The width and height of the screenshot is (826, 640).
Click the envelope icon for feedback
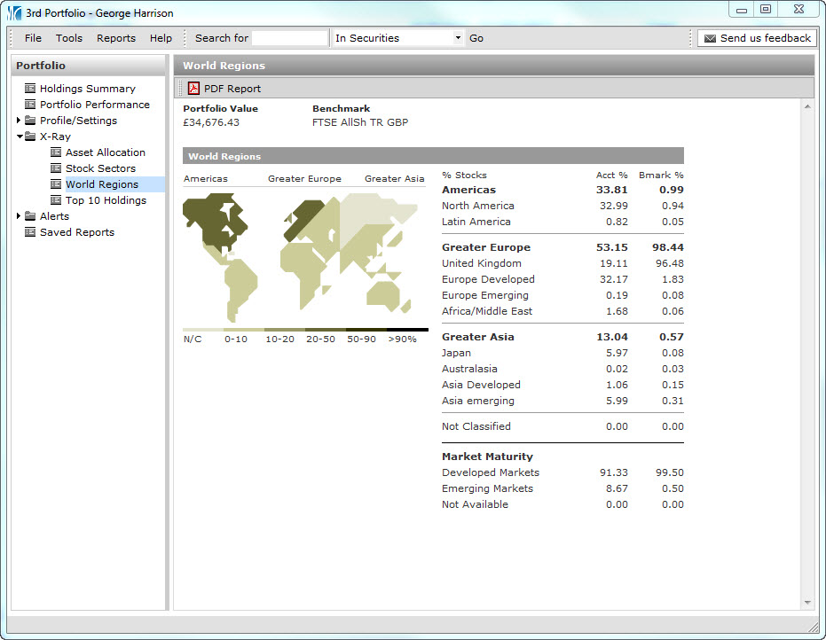[709, 38]
